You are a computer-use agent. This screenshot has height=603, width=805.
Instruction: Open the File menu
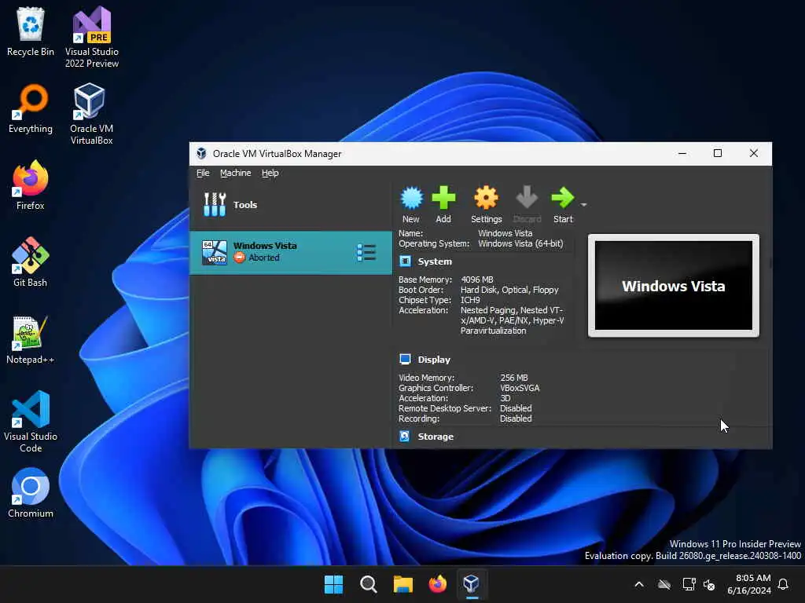[x=203, y=173]
